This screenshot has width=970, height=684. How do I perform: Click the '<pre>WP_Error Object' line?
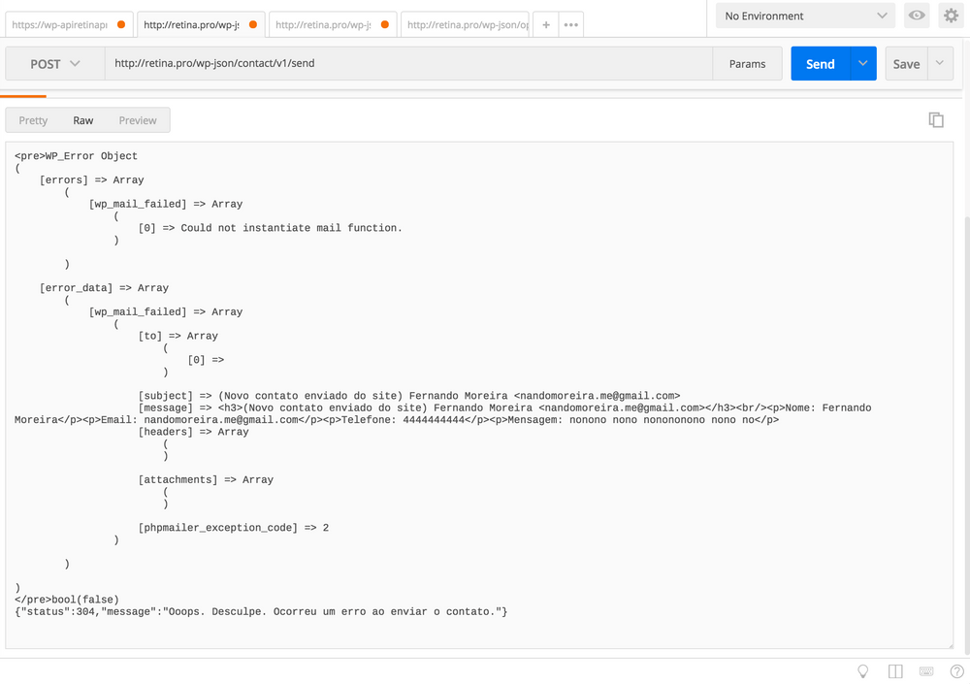tap(76, 156)
